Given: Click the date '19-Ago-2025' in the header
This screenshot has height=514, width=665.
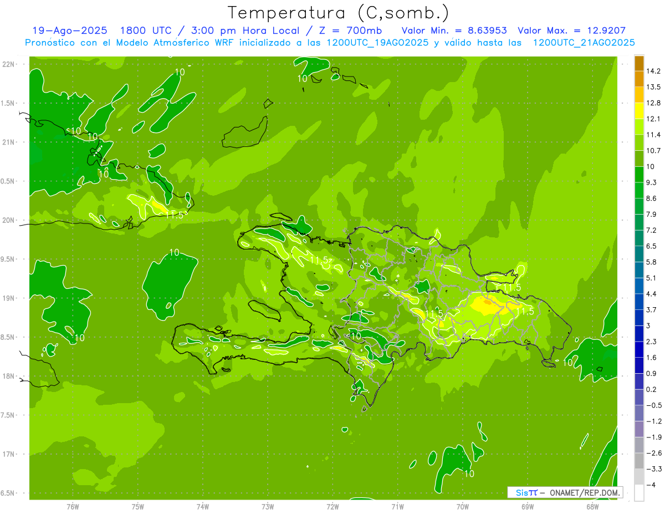Looking at the screenshot, I should (x=70, y=30).
